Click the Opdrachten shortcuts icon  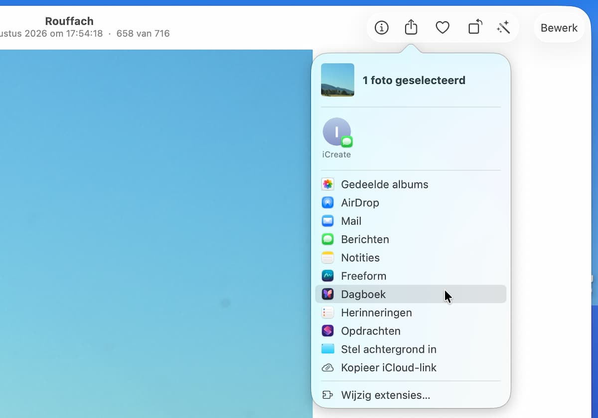point(327,331)
